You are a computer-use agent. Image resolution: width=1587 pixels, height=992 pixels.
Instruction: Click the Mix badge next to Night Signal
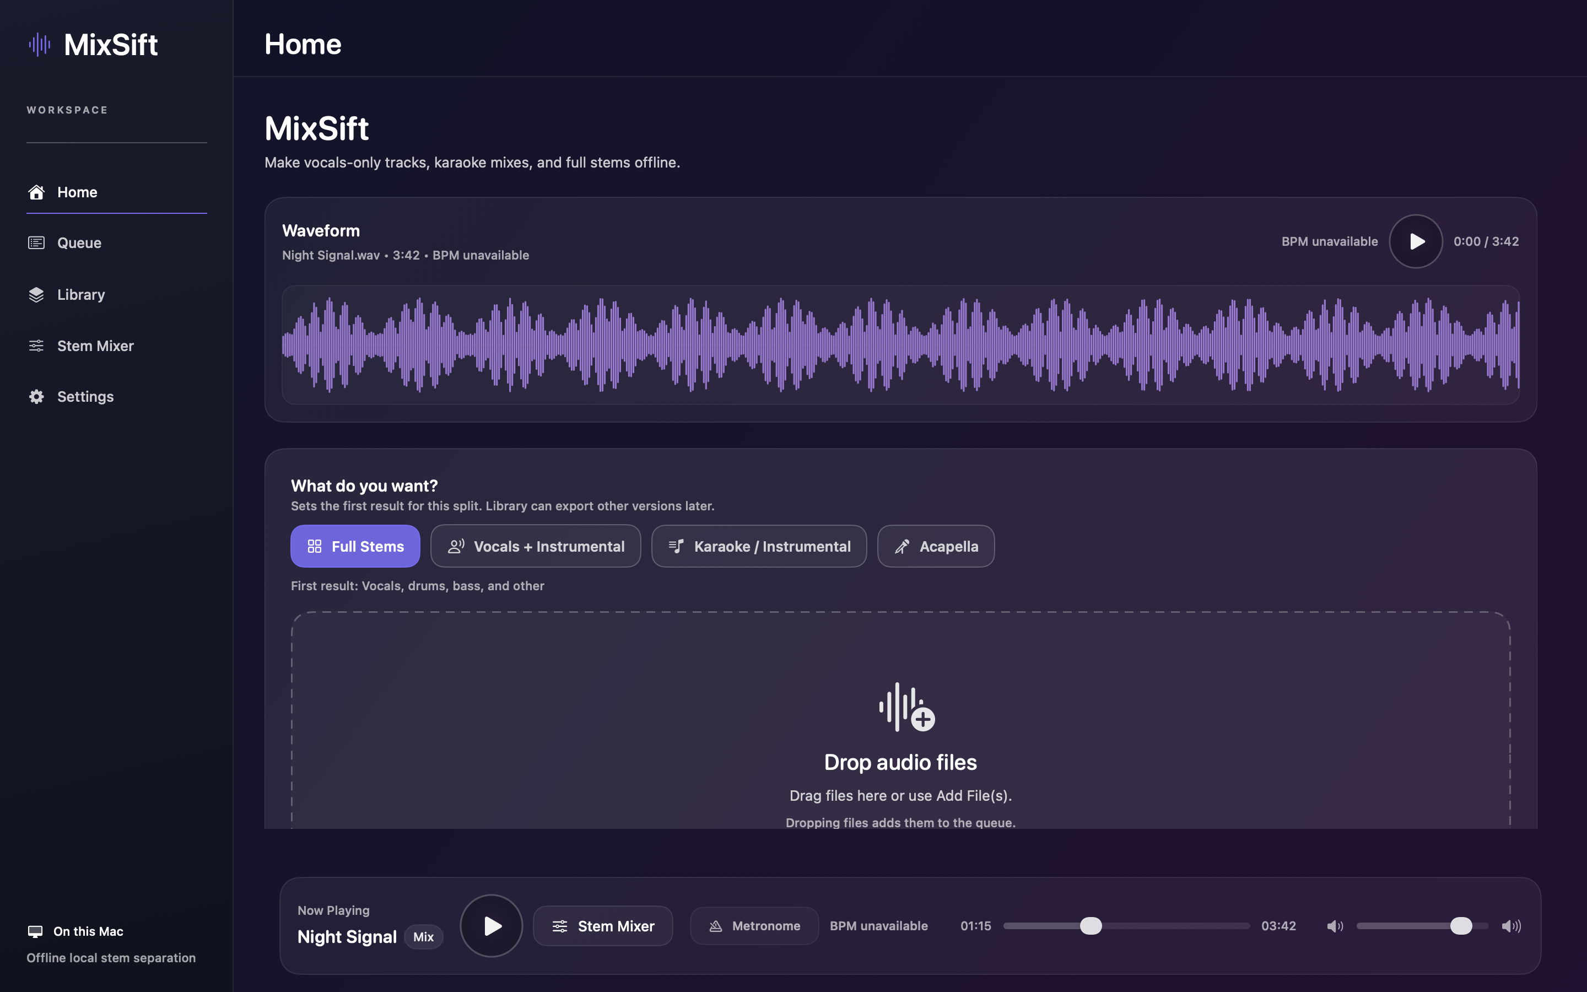coord(424,937)
